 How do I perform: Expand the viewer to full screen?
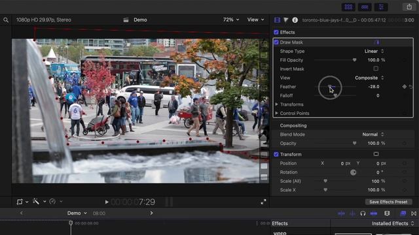click(x=263, y=202)
